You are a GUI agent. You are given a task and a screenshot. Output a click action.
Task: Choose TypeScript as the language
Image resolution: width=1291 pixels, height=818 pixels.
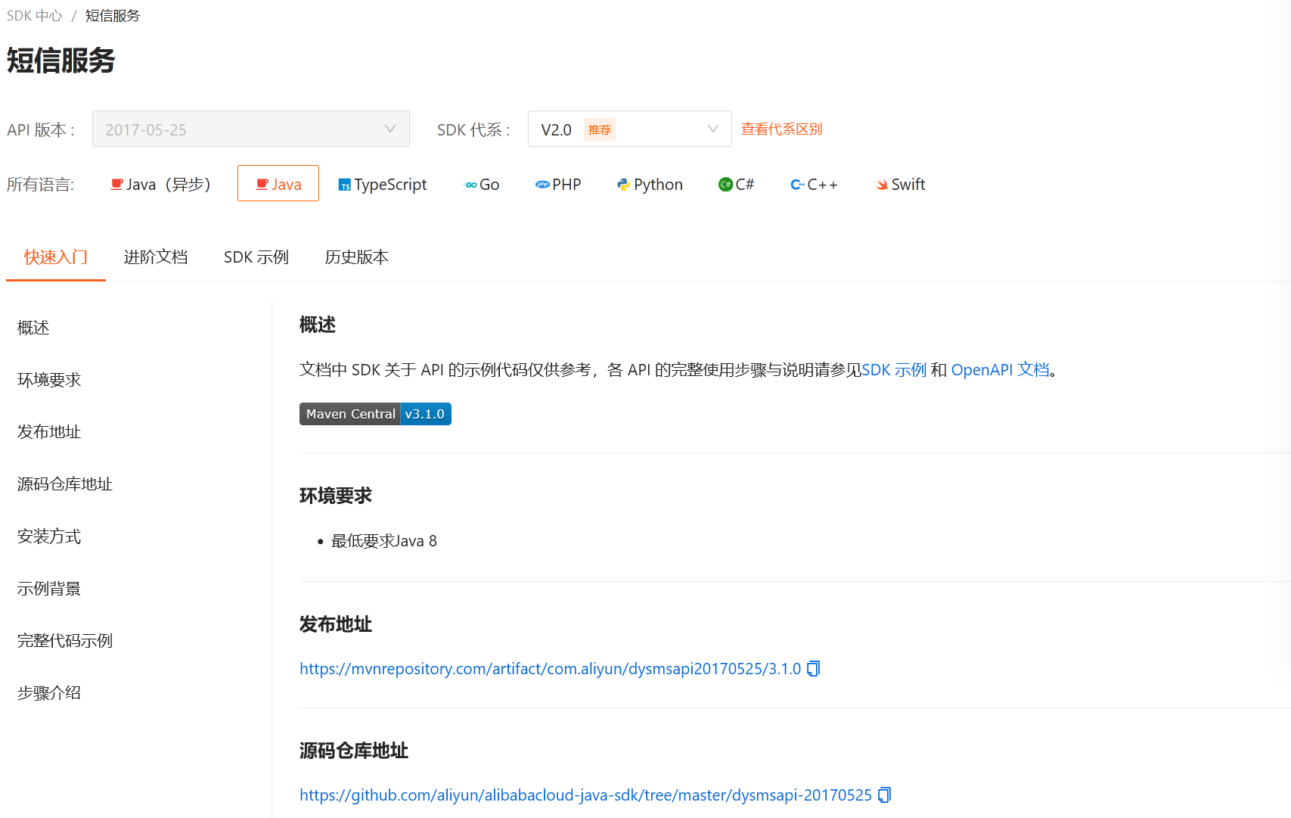point(383,185)
